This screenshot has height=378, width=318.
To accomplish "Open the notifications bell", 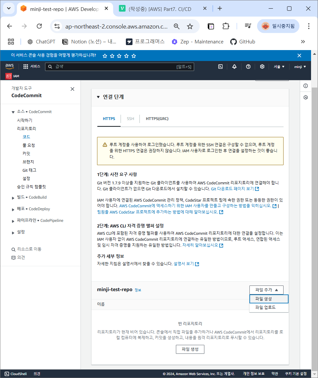I will (234, 67).
